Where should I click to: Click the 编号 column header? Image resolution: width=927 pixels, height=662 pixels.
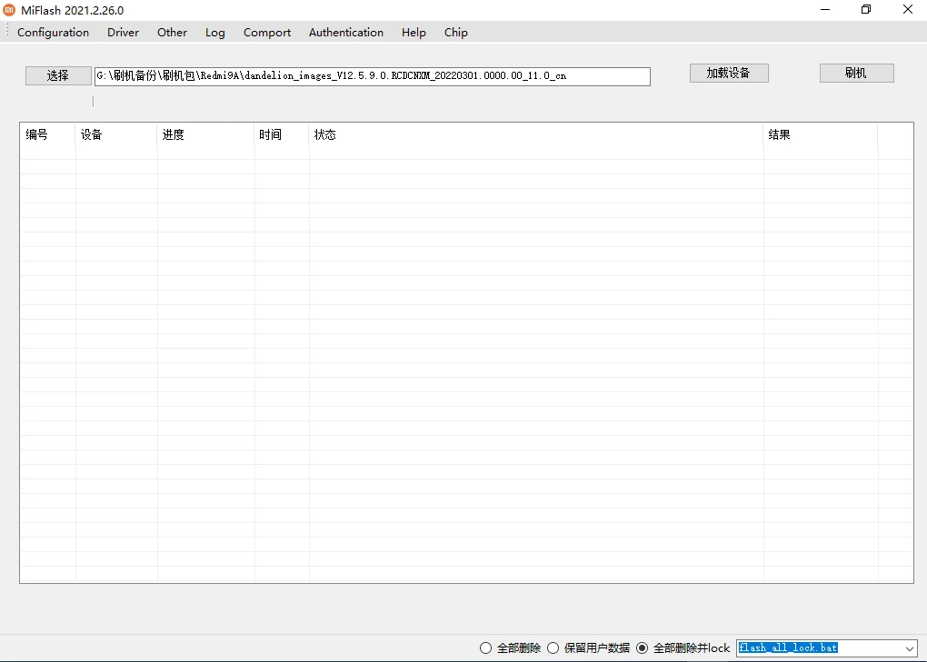[x=47, y=134]
